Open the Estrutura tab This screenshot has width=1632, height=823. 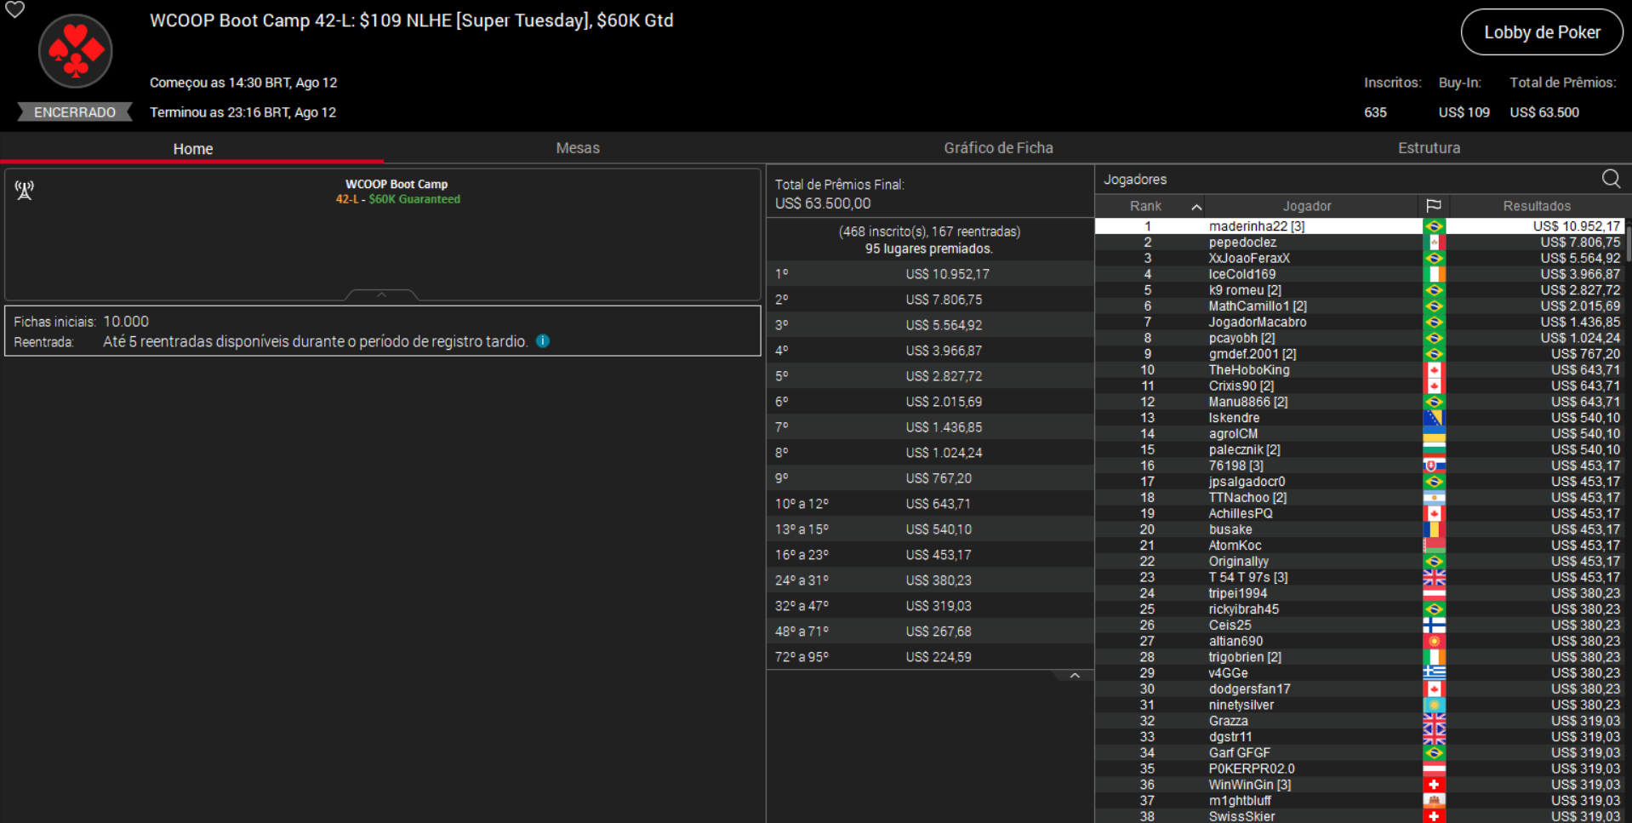pyautogui.click(x=1429, y=148)
